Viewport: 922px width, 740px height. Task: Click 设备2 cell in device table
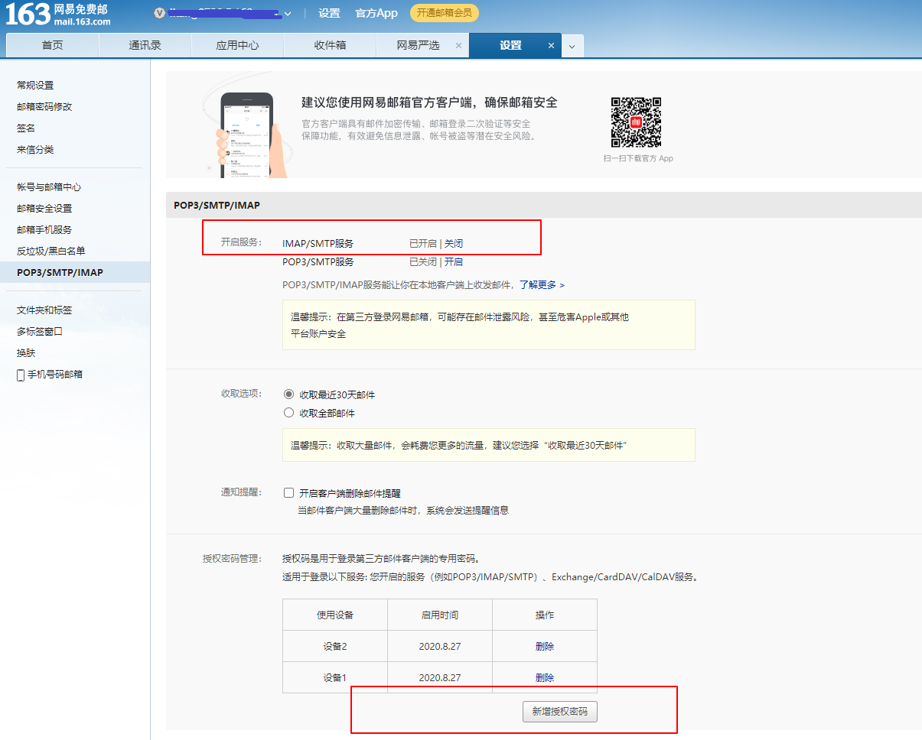[x=335, y=647]
